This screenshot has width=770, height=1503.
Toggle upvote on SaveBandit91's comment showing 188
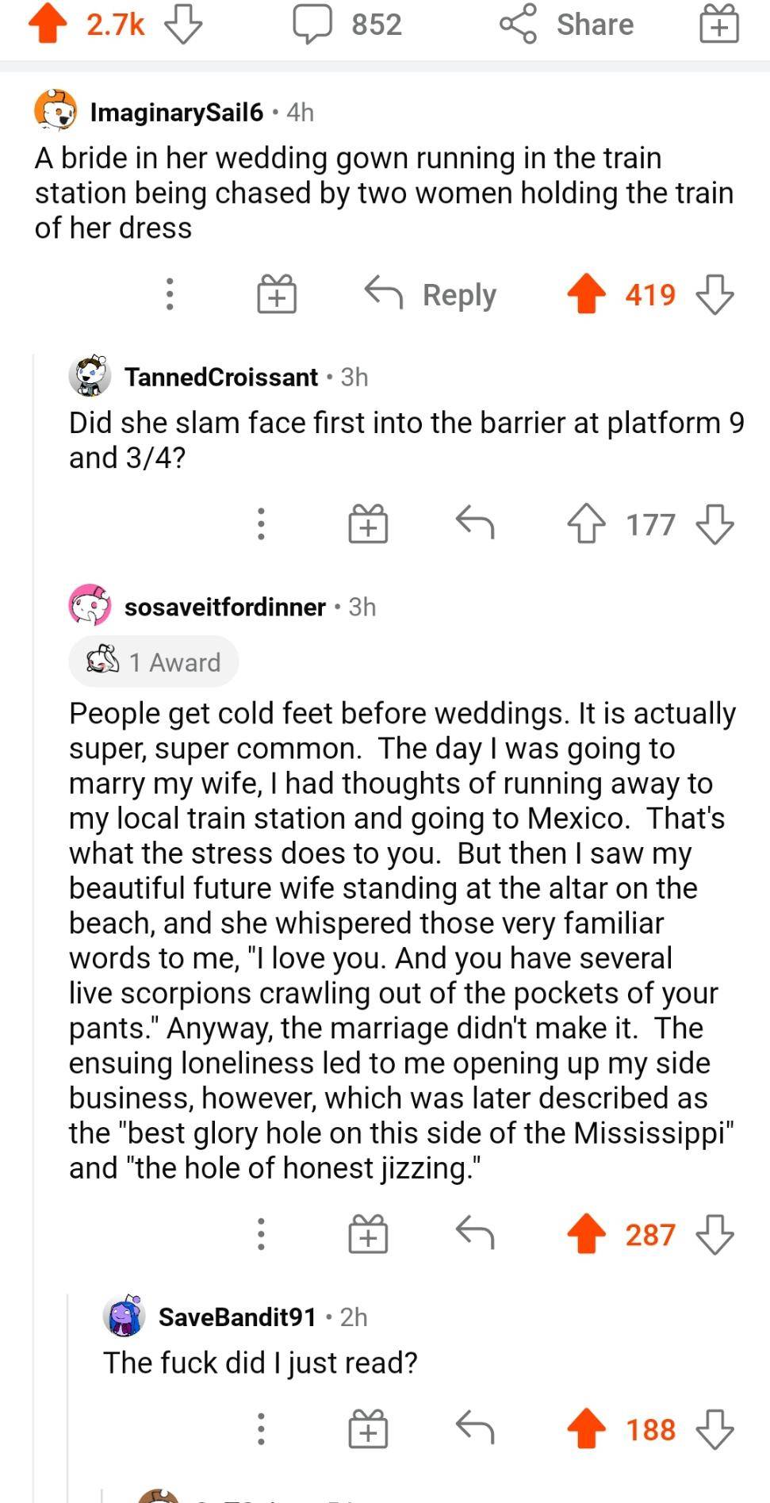pyautogui.click(x=586, y=1428)
